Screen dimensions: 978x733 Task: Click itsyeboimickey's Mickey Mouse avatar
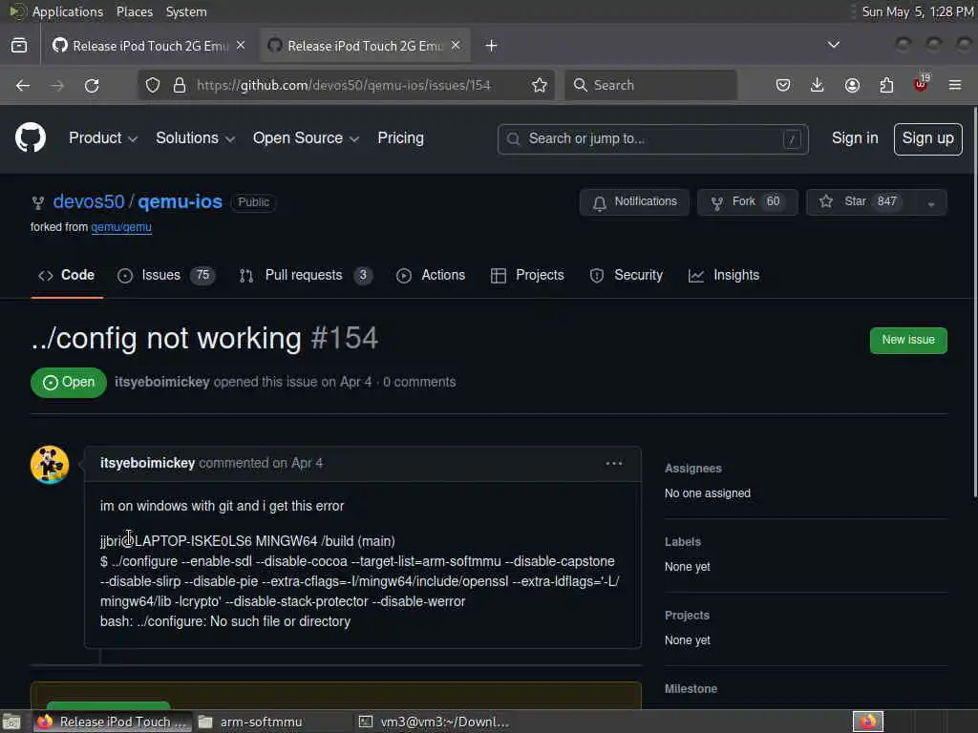[50, 465]
